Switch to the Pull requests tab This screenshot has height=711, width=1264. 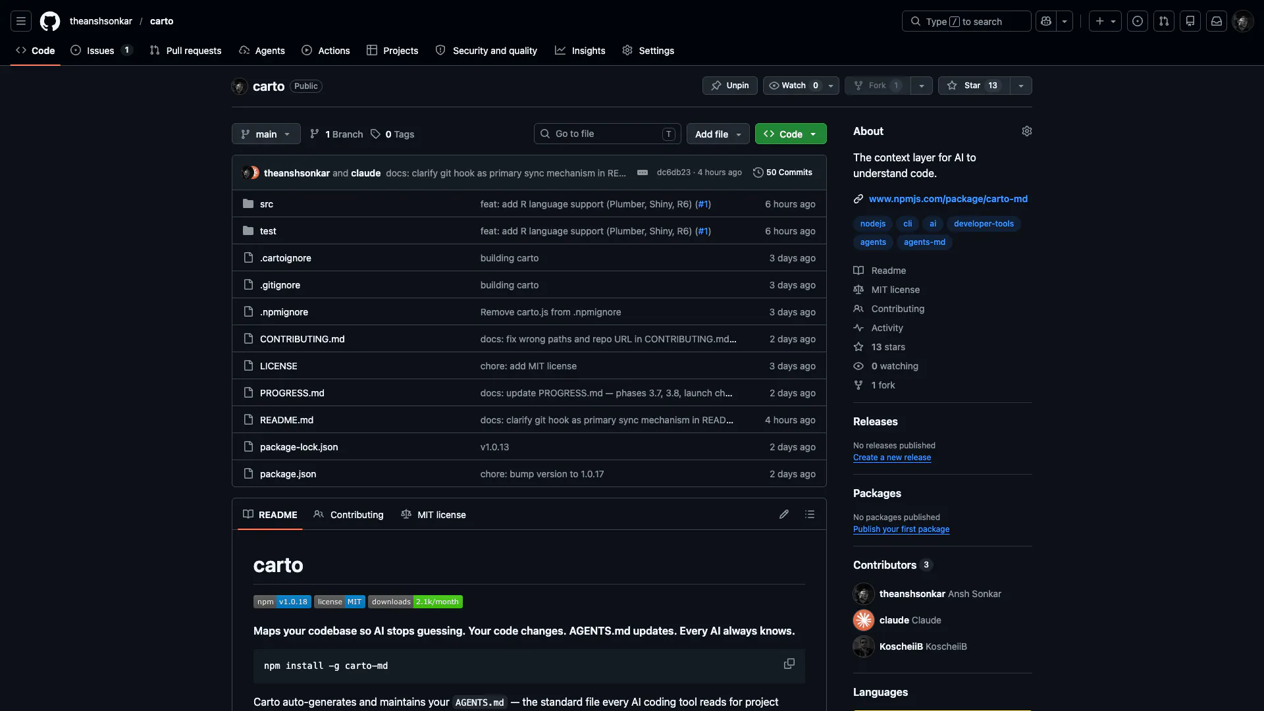186,50
